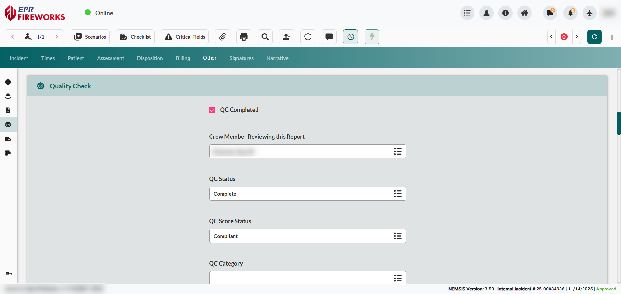This screenshot has width=621, height=294.
Task: Open the Crew Member Reviewing list
Action: tap(398, 151)
